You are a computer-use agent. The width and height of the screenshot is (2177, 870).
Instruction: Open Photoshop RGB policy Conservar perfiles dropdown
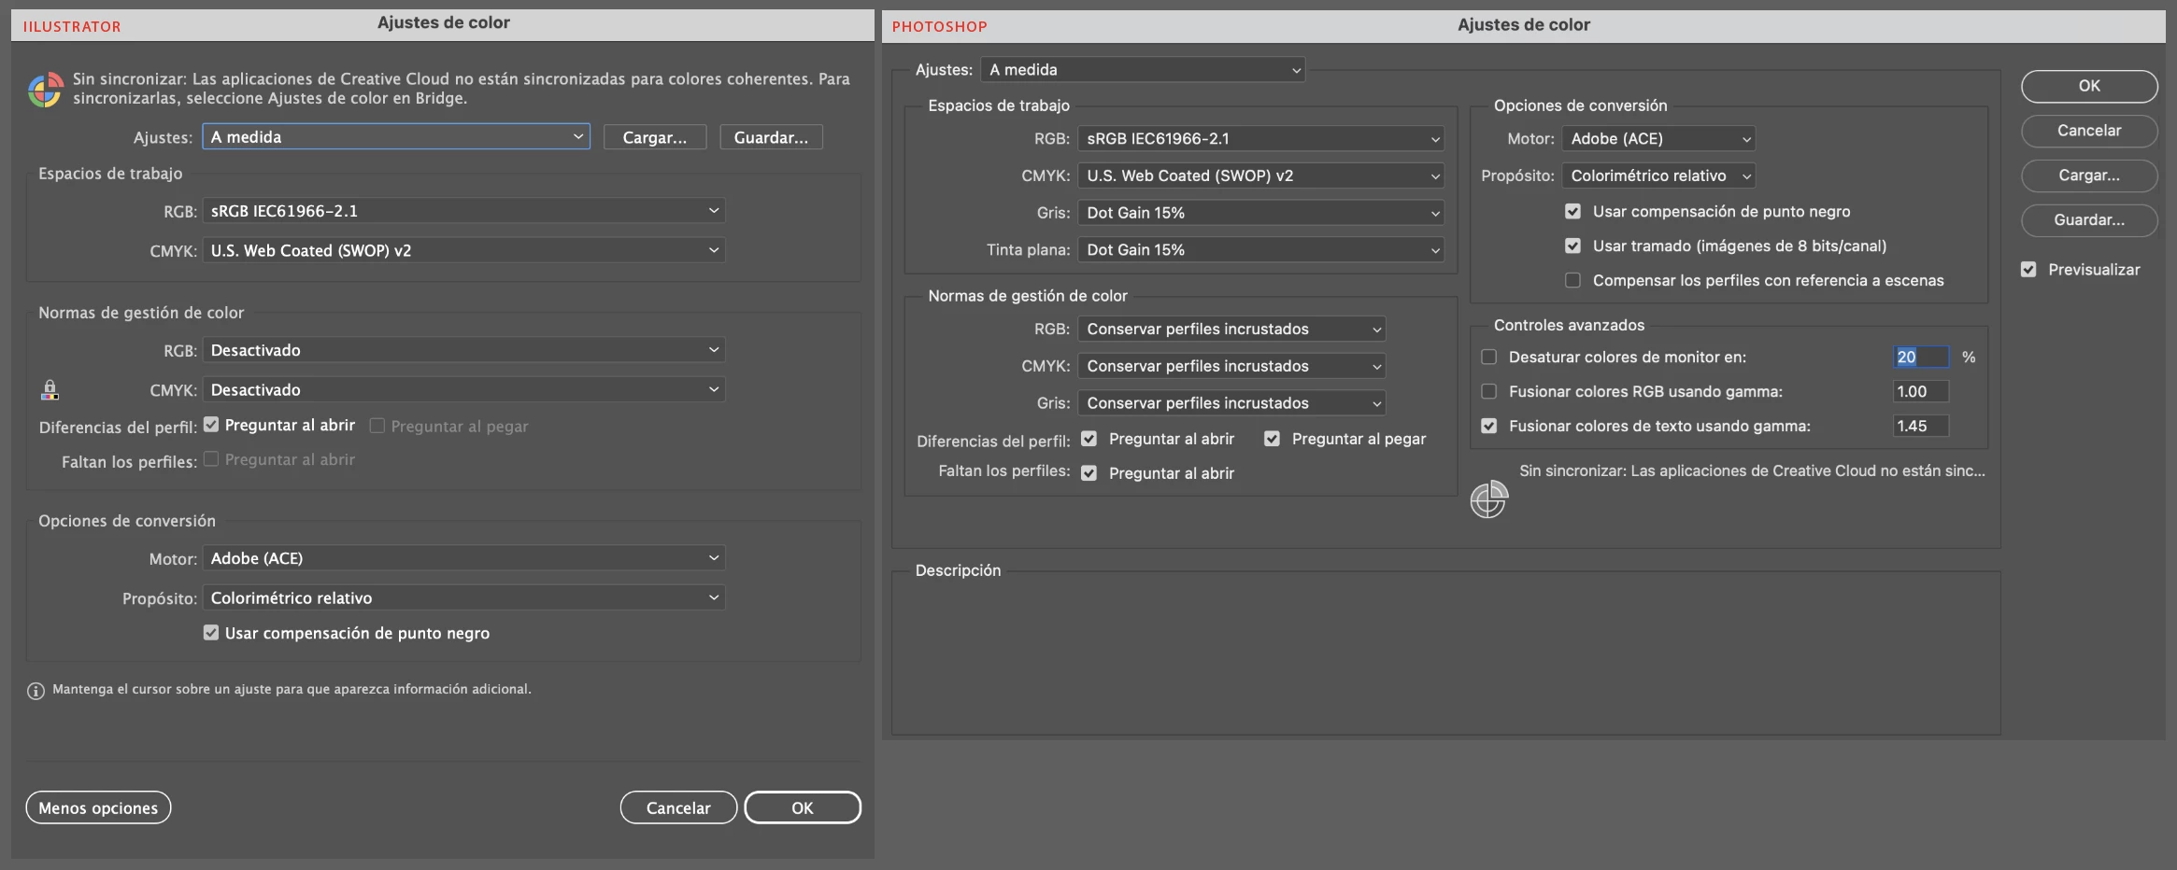(x=1231, y=329)
